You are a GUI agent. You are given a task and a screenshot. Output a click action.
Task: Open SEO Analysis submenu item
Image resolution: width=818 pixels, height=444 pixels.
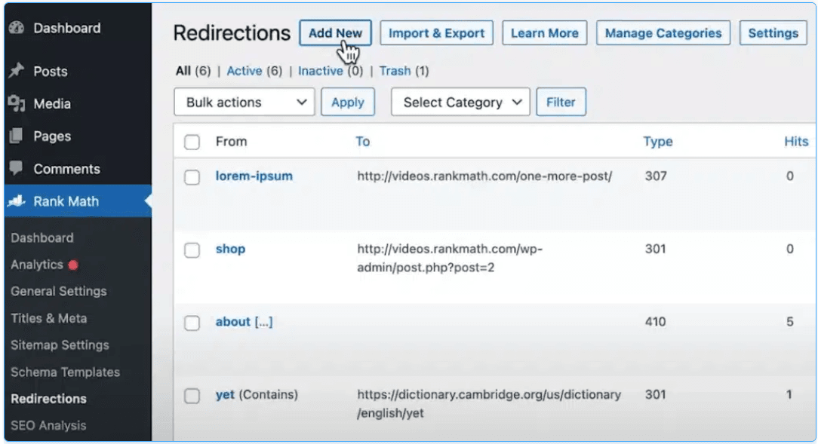pos(48,425)
